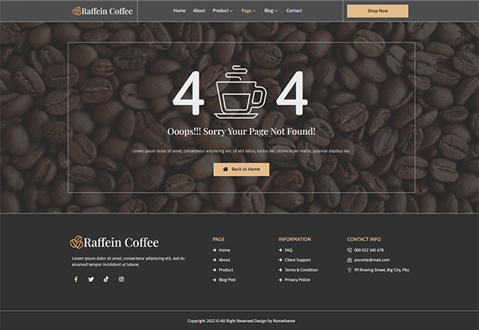Visit the Blog Post footer link

pyautogui.click(x=227, y=280)
